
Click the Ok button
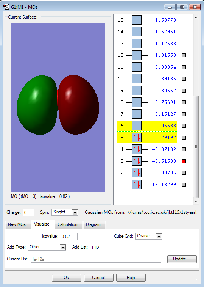[67, 278]
